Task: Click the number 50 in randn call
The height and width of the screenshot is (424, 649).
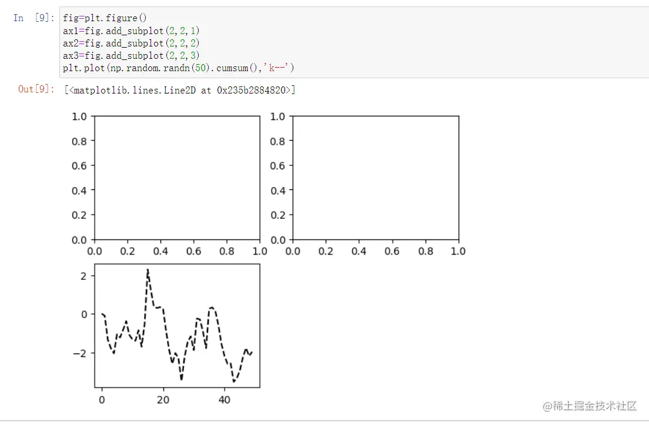Action: coord(200,68)
